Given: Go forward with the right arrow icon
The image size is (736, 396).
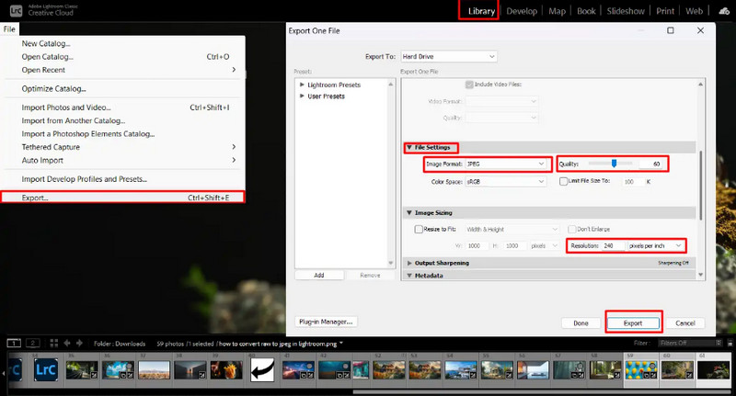Looking at the screenshot, I should pyautogui.click(x=79, y=343).
